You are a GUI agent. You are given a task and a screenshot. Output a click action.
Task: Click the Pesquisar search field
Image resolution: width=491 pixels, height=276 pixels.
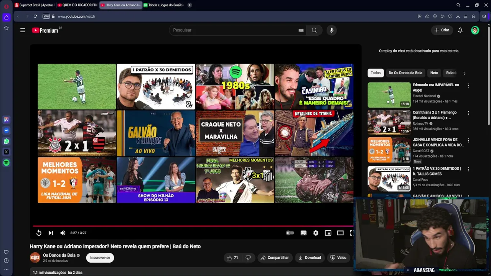[x=234, y=30]
